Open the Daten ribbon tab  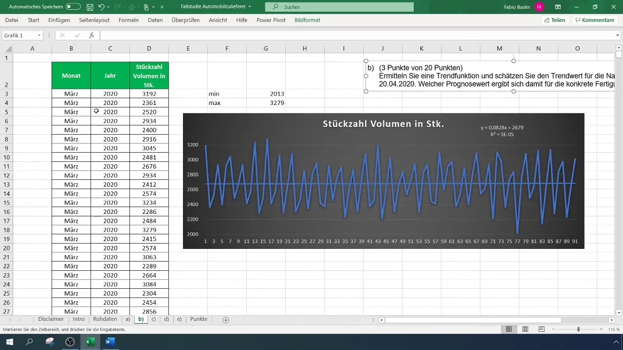[x=155, y=20]
